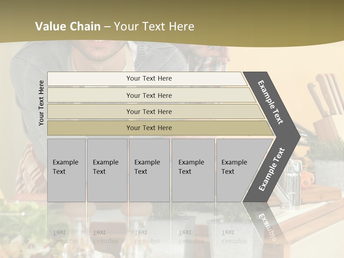This screenshot has height=258, width=344.
Task: Click the second gray 'Example Text' box
Action: click(x=107, y=170)
